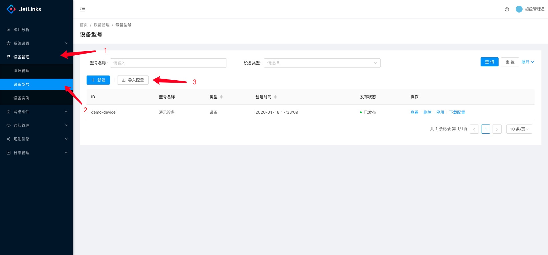
Task: Go to previous page arrow in pagination
Action: pos(474,129)
